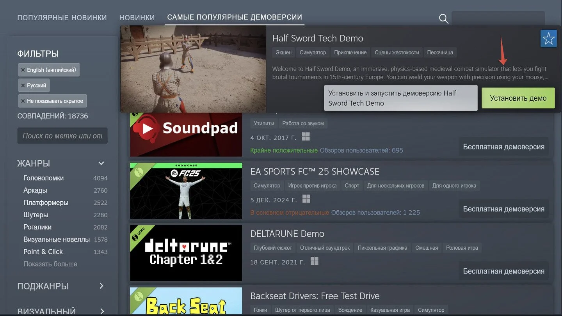Click the Windows icon on the Soundpad row

[306, 137]
